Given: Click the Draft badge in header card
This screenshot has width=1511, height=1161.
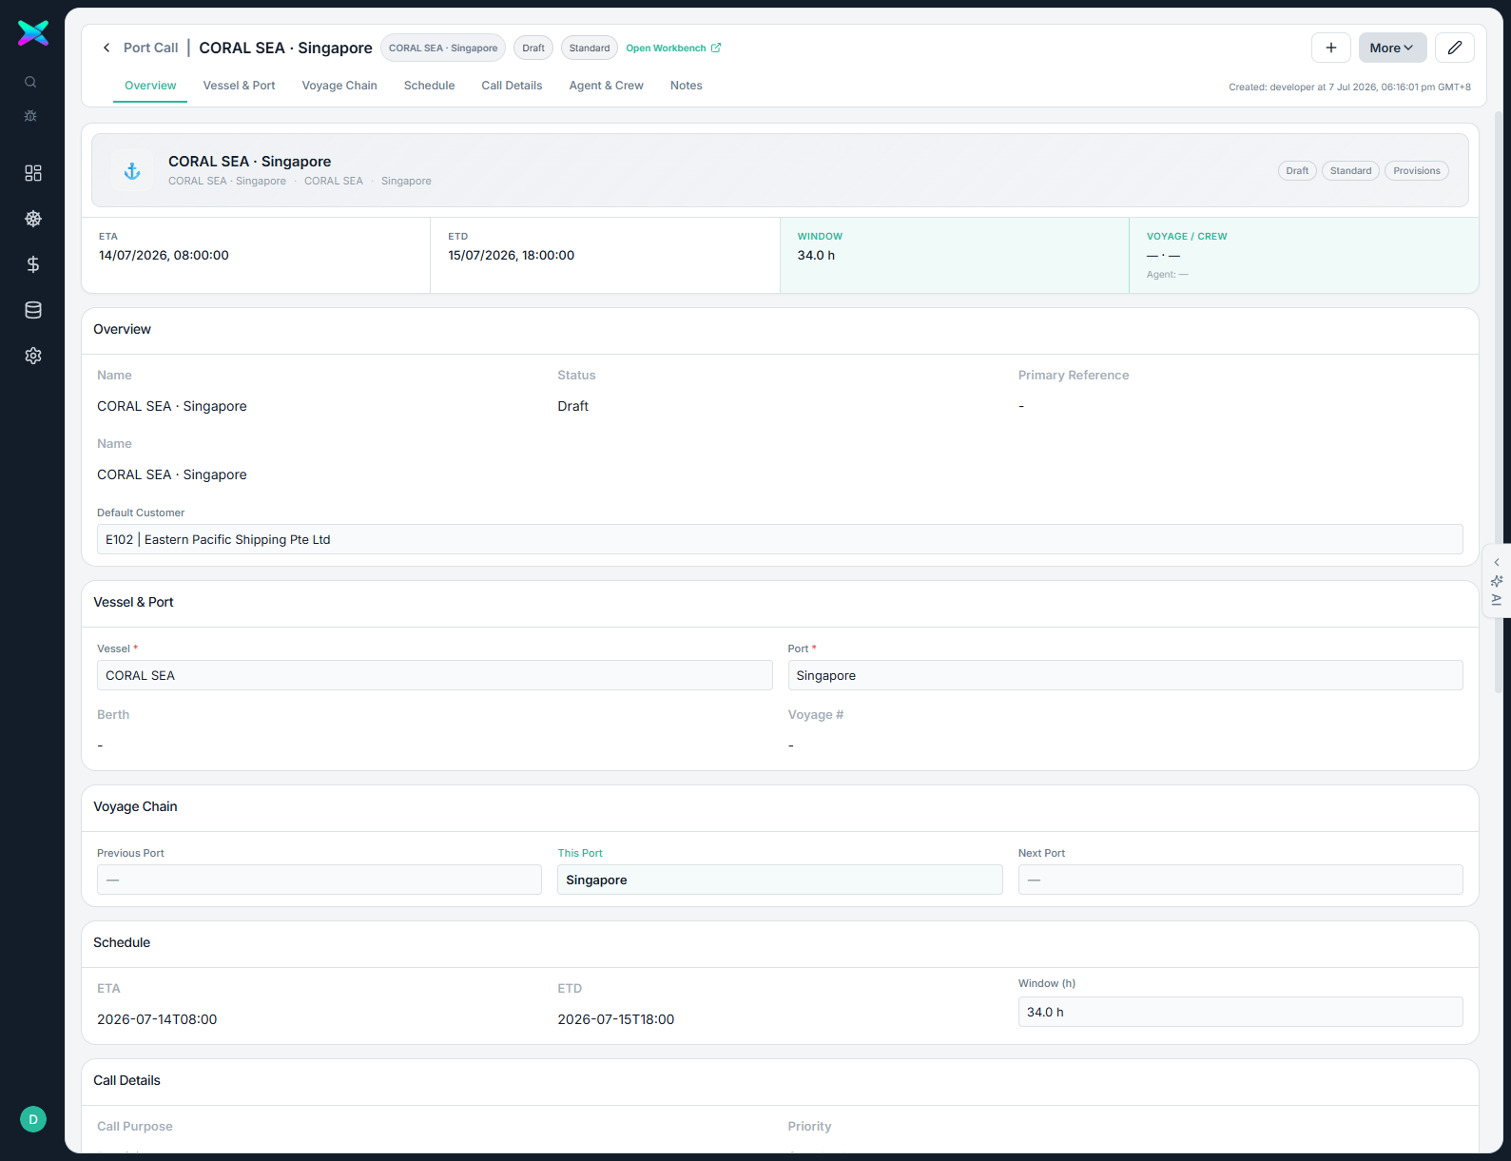Looking at the screenshot, I should [x=1297, y=171].
